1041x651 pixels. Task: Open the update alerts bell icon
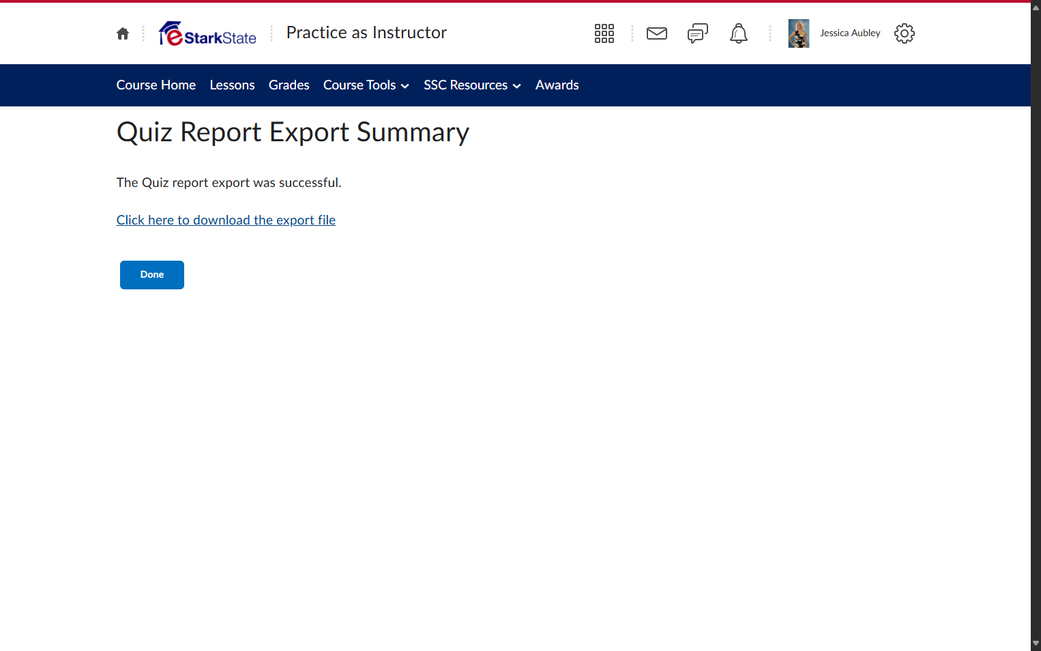click(739, 33)
